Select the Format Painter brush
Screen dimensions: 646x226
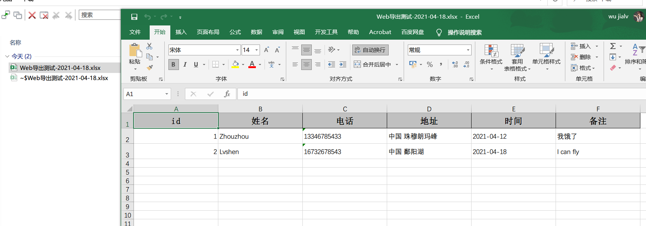coord(149,68)
